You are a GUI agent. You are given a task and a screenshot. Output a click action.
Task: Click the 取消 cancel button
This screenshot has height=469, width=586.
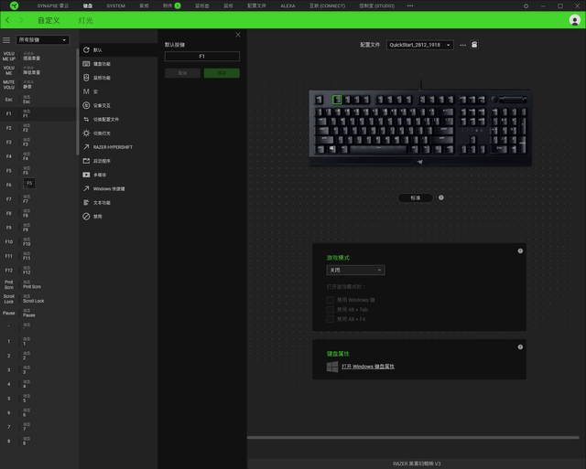coord(182,73)
